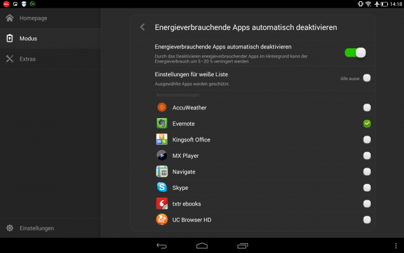404x253 pixels.
Task: Click the UC Browser HD icon
Action: [162, 220]
